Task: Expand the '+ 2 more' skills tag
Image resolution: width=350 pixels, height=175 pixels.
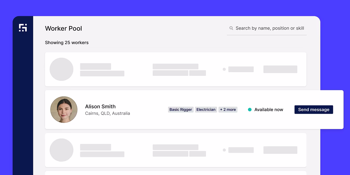Action: click(228, 110)
